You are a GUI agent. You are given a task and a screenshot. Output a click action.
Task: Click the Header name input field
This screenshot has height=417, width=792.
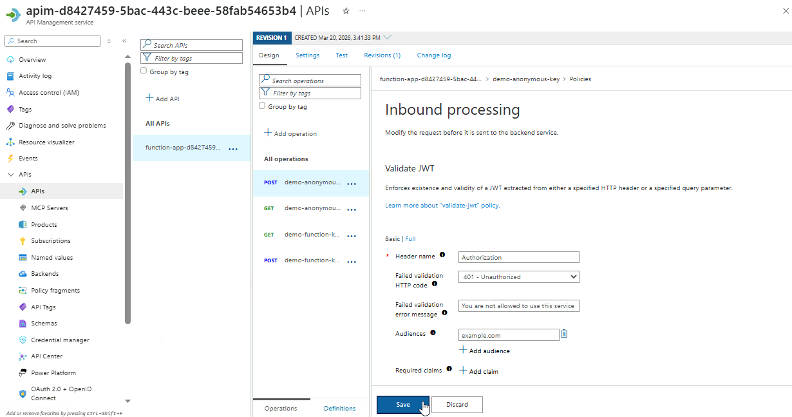point(519,258)
